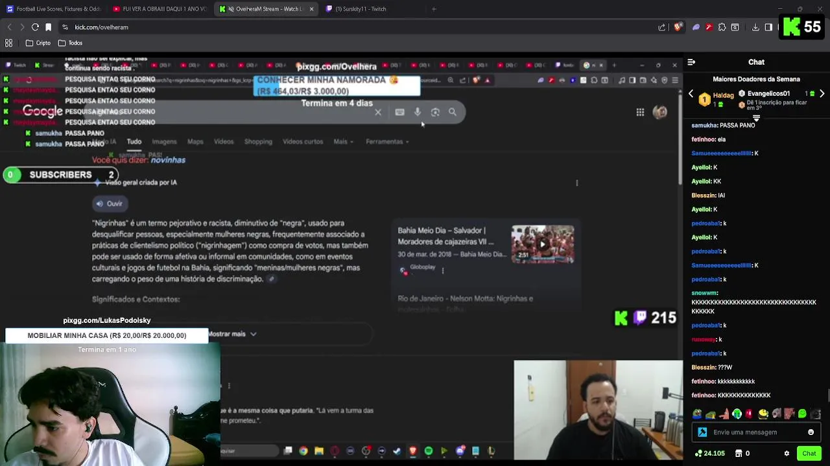Show previous top donor with left arrow
The image size is (830, 466).
691,94
